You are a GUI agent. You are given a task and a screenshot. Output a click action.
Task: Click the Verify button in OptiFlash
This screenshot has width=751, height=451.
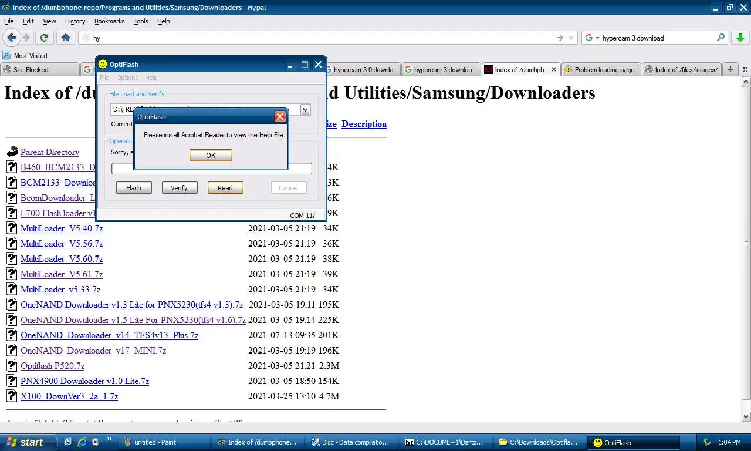click(180, 188)
